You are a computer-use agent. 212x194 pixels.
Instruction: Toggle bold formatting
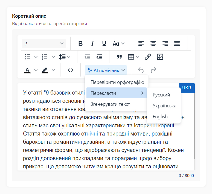coord(80,43)
